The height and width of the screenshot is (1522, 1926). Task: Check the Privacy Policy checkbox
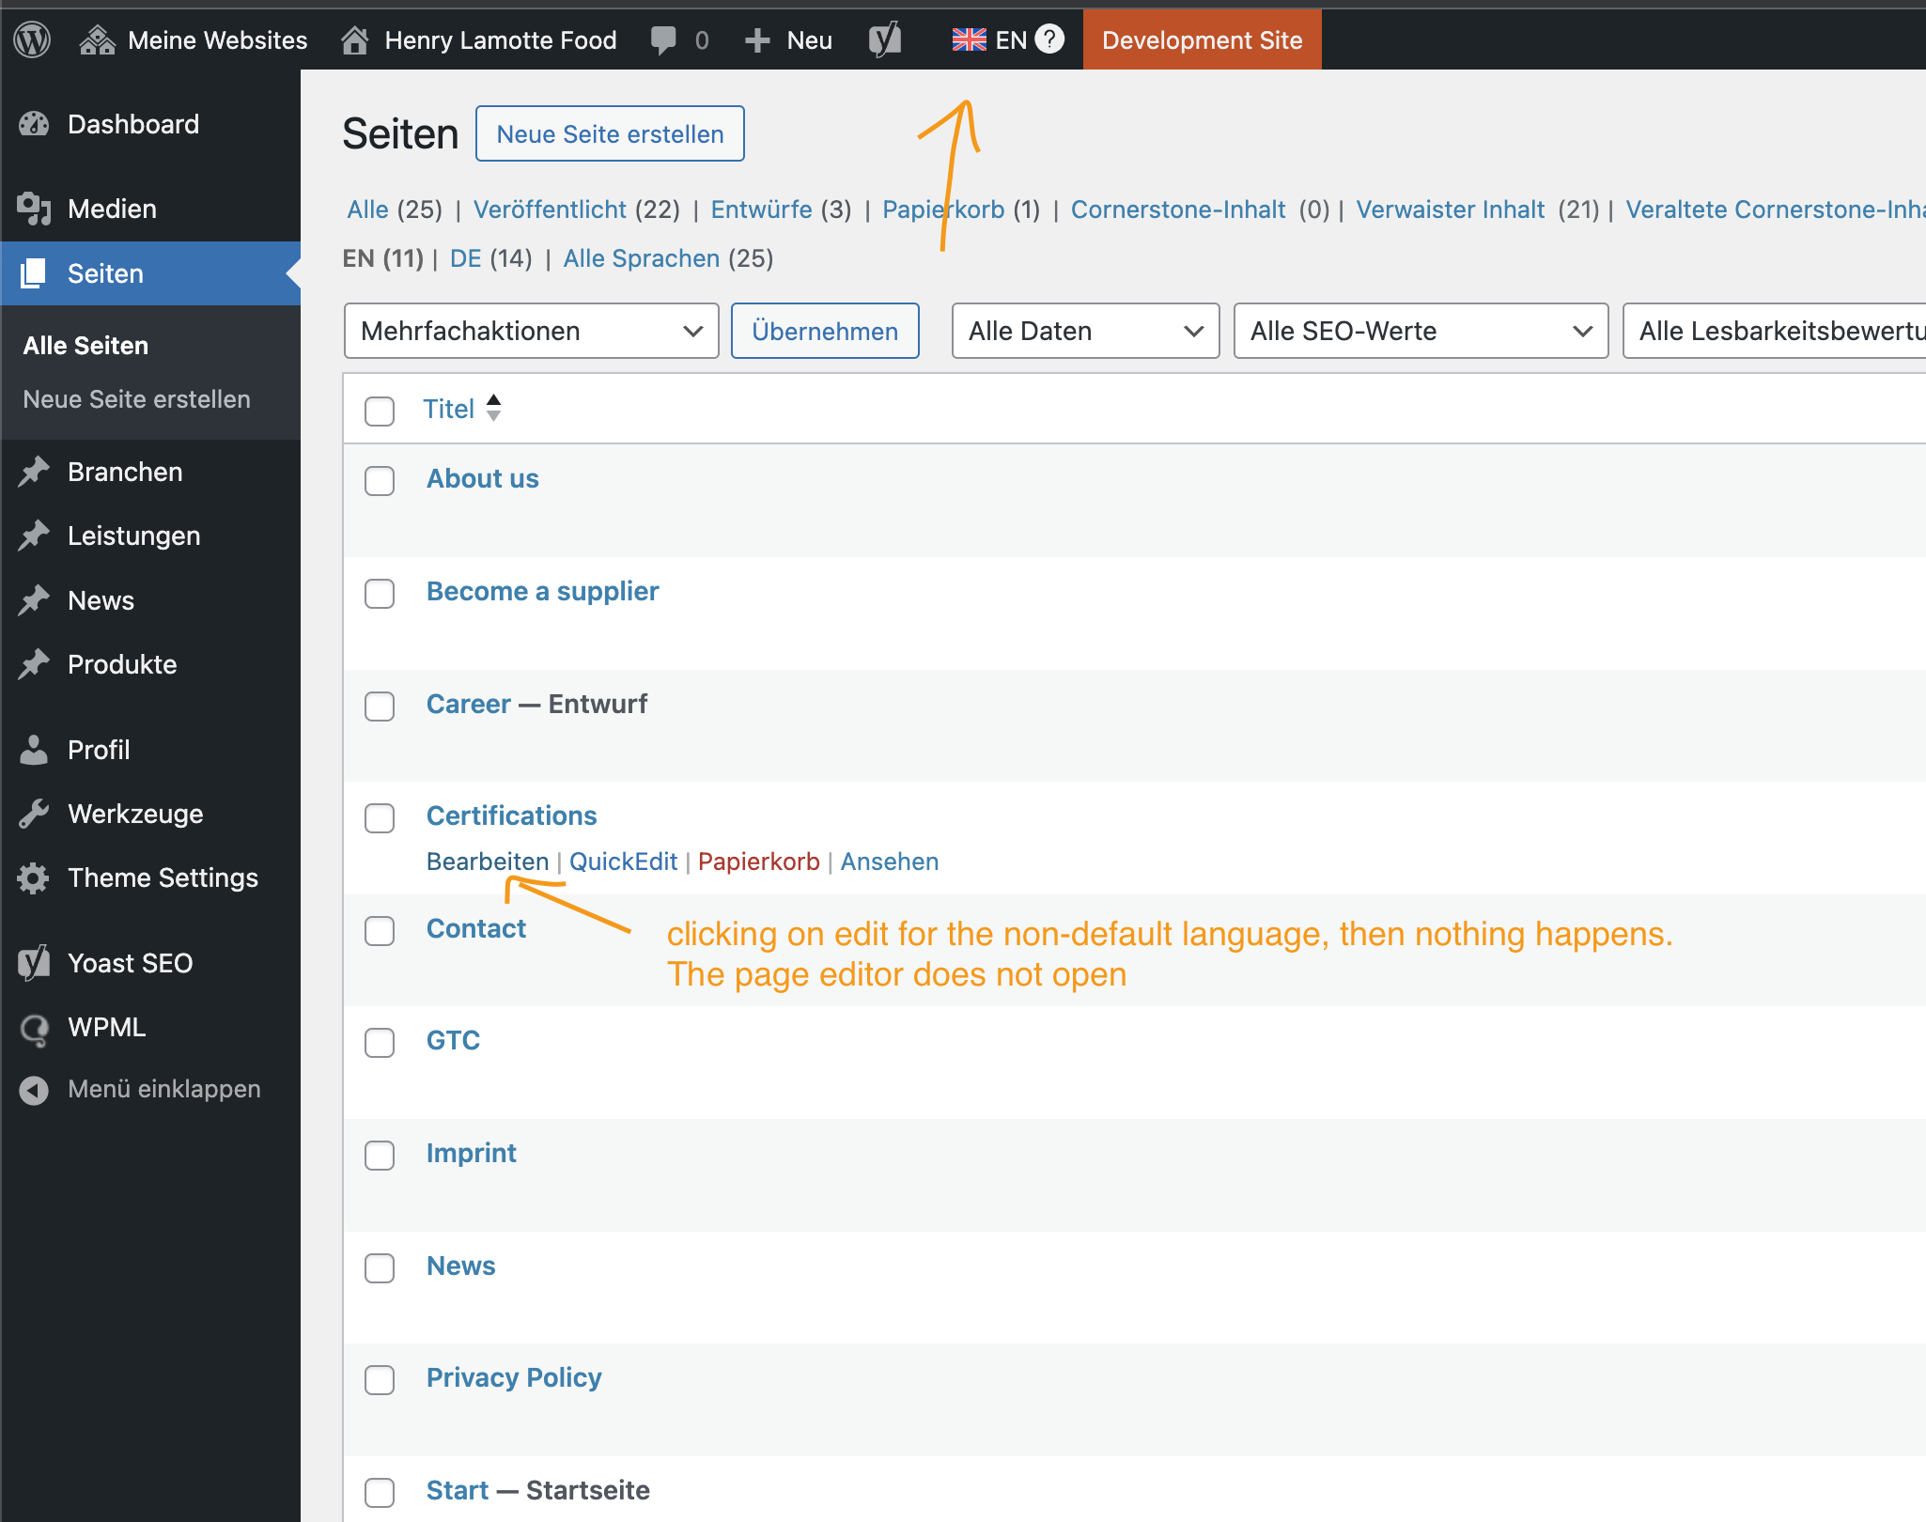coord(380,1379)
